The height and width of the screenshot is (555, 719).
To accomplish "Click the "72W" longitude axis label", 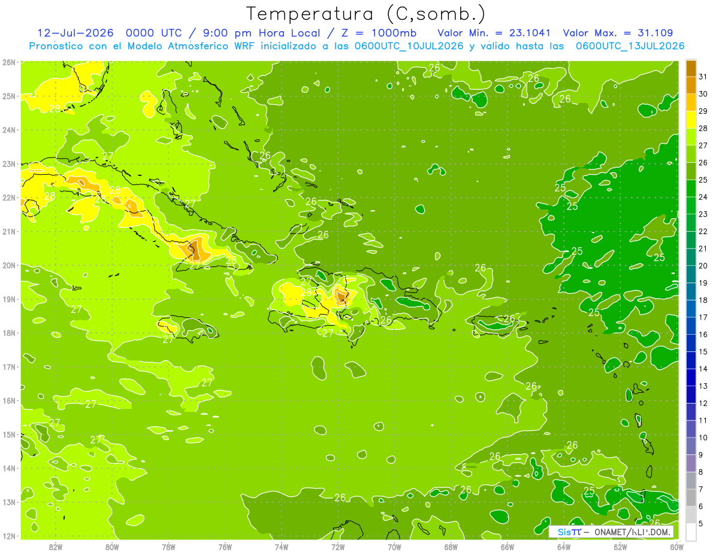I will pyautogui.click(x=338, y=547).
